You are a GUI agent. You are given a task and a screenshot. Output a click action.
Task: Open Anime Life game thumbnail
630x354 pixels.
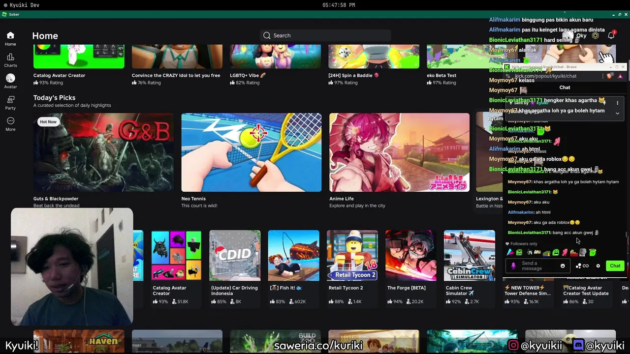pyautogui.click(x=399, y=152)
